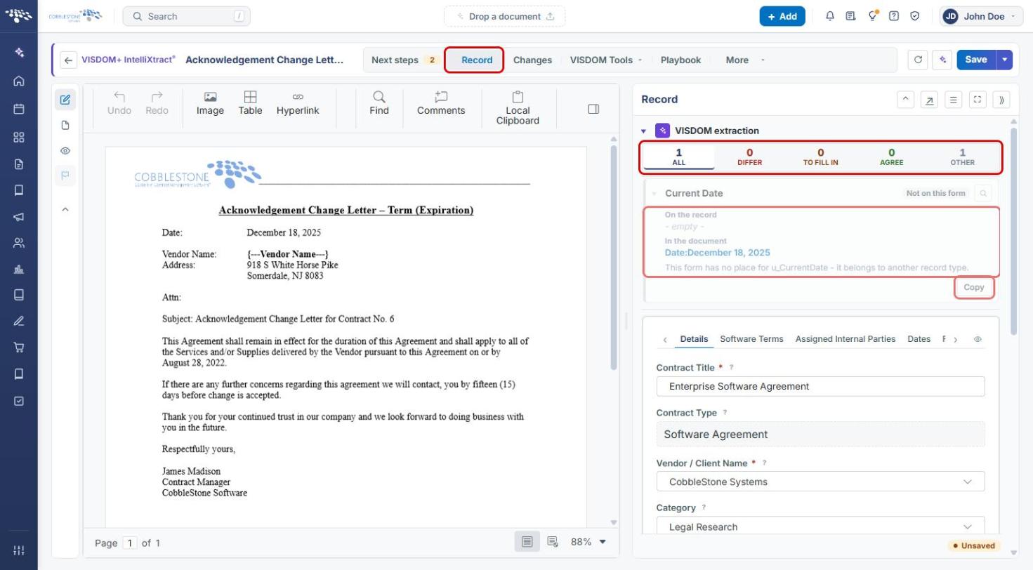Open the Playbook tab
Screen dimensions: 1033x570
tap(680, 60)
